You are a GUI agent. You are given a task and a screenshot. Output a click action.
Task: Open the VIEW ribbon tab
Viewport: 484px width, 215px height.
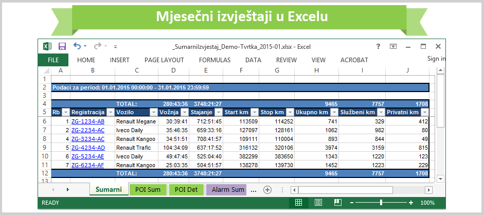click(318, 60)
